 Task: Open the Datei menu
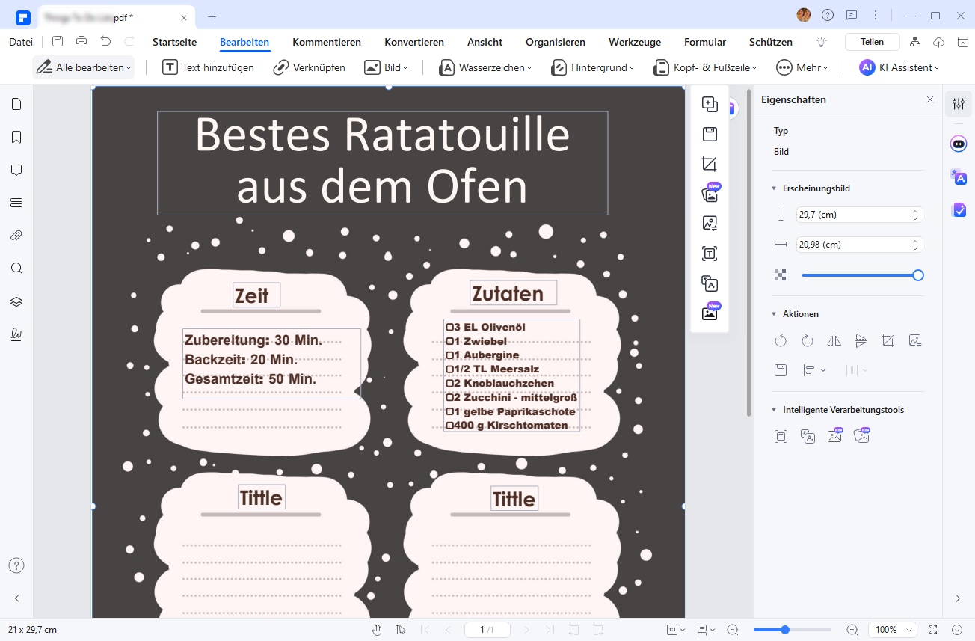coord(21,42)
